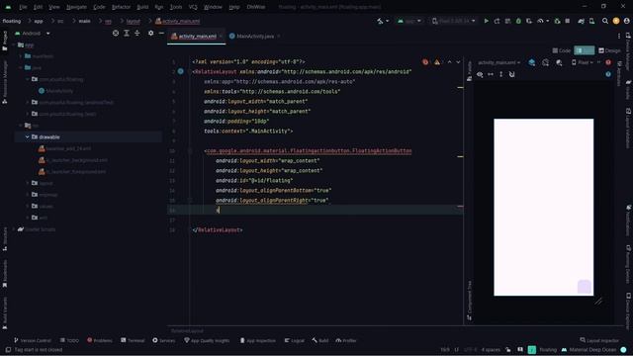Collapse the drawable folder in the tree

[28, 137]
